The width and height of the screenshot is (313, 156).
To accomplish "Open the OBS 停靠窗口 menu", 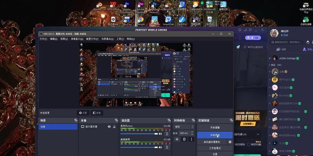I will click(x=77, y=39).
